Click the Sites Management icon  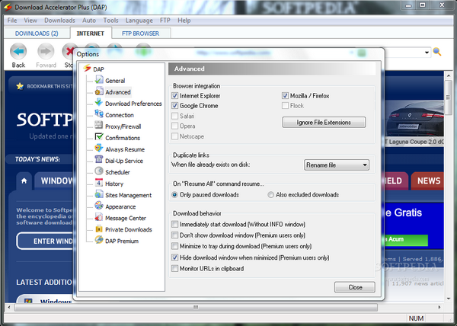[99, 194]
